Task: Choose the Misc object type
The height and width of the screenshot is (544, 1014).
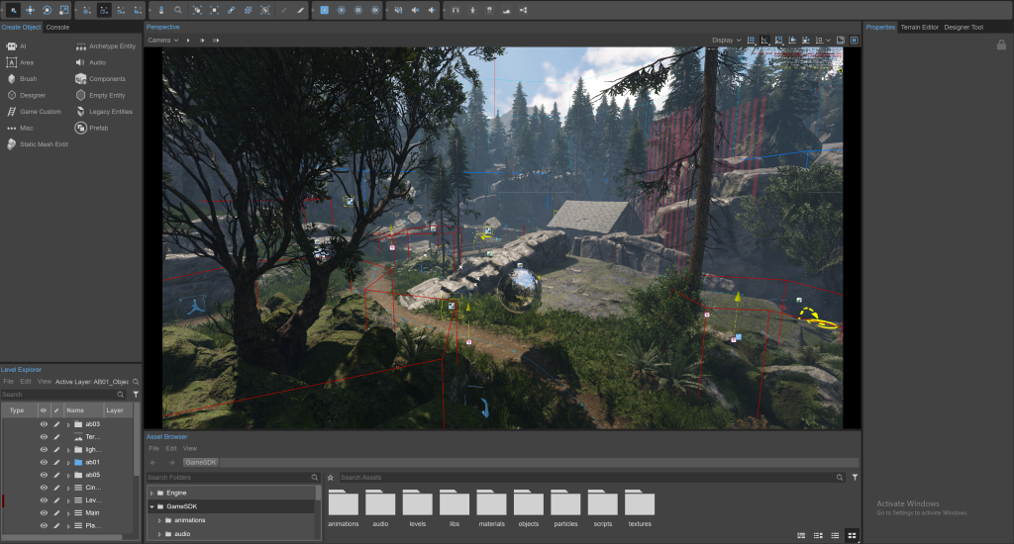Action: pyautogui.click(x=20, y=128)
